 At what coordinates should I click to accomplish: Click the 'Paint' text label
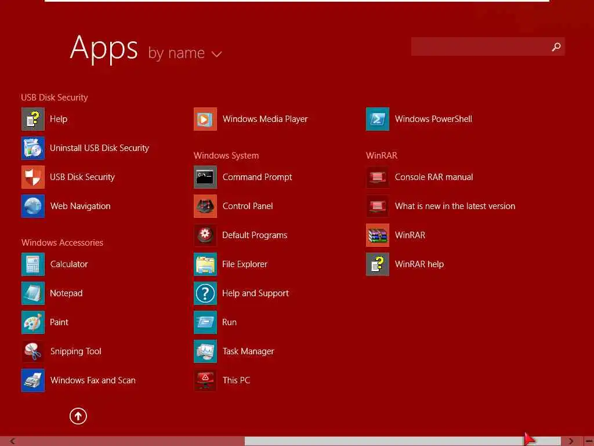(x=59, y=322)
